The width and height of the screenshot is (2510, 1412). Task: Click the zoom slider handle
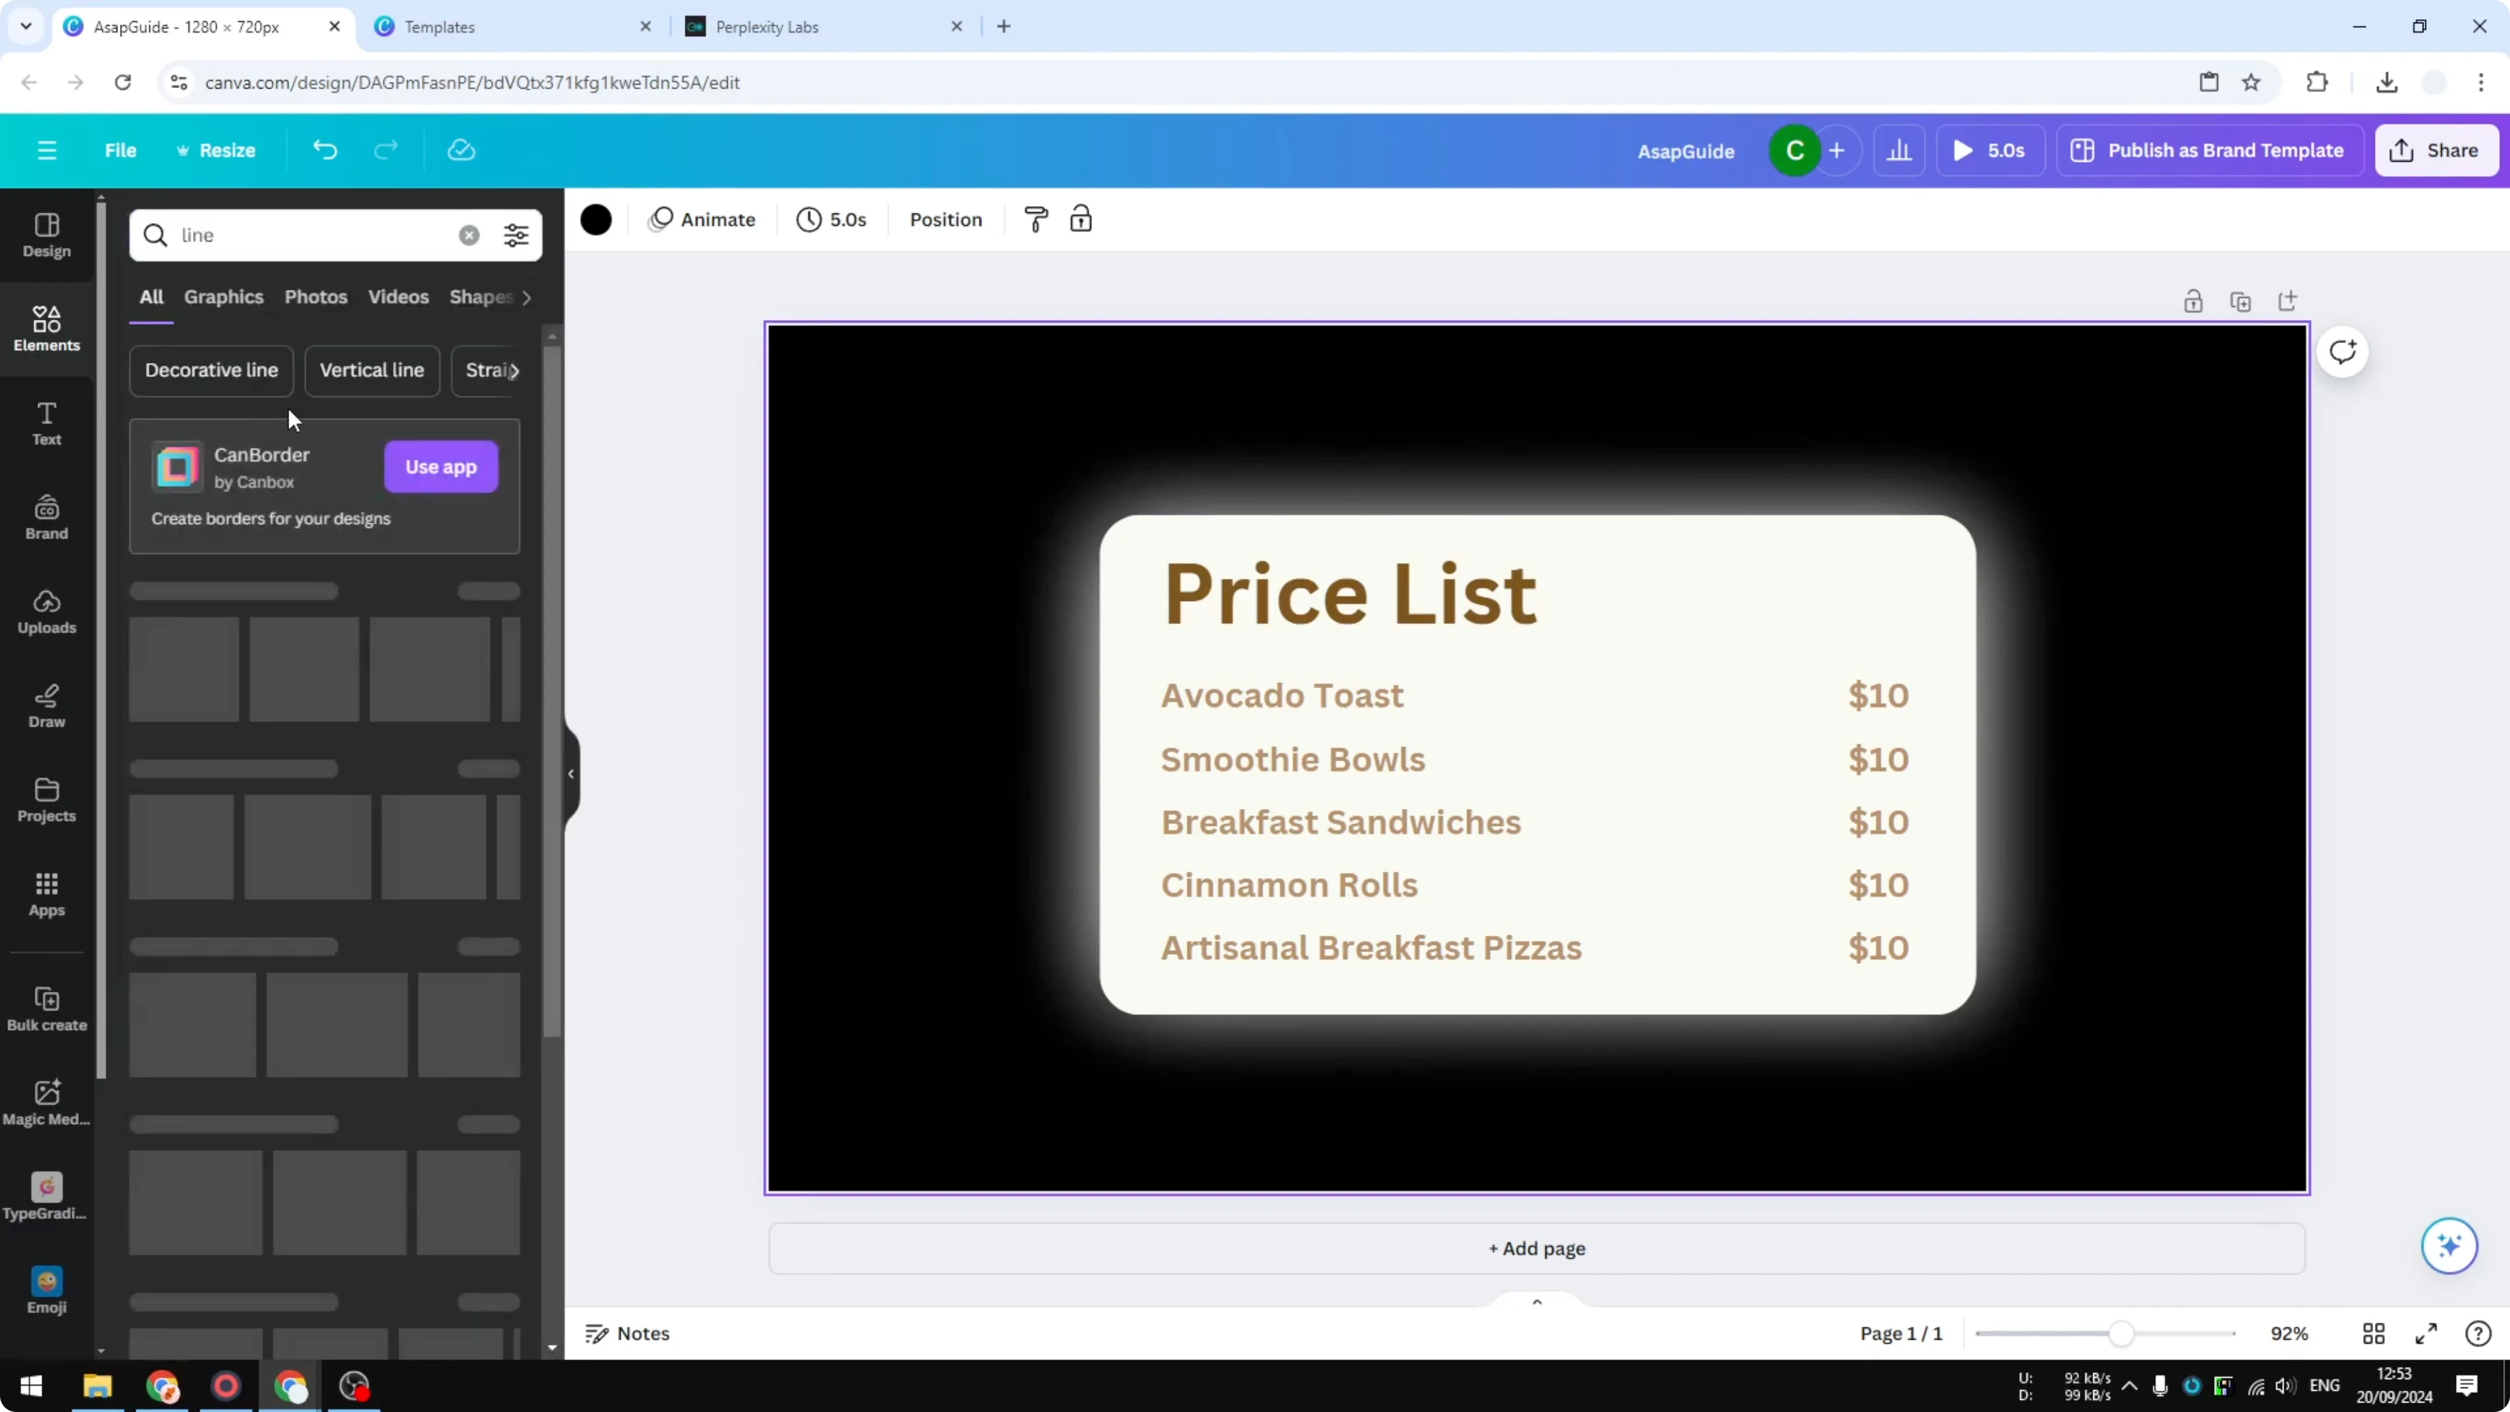(x=2121, y=1333)
